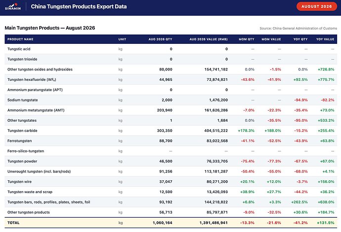
Task: Click the YOY VALUE column header
Action: tap(325, 39)
